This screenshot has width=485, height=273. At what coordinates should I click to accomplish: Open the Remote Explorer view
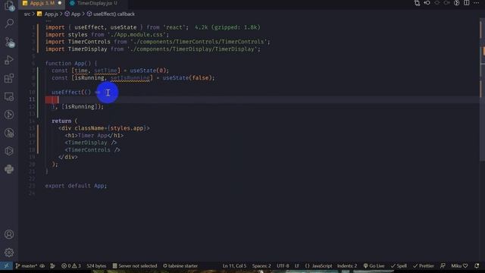click(9, 96)
